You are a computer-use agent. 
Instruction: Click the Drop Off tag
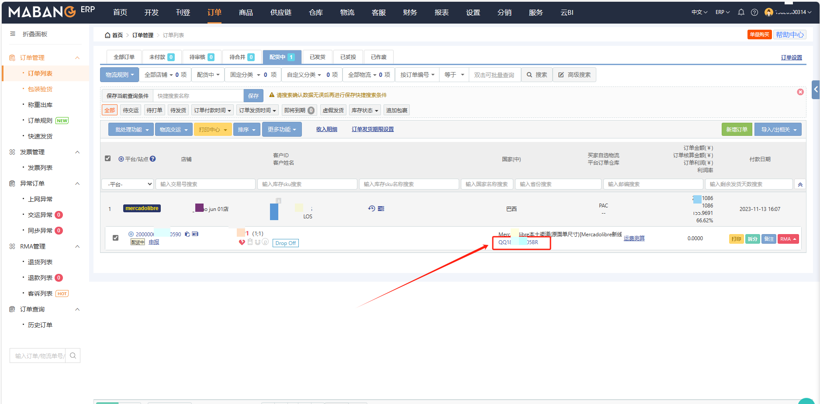(286, 243)
